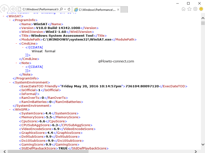Image resolution: width=205 pixels, height=153 pixels.
Task: Click the ModulePath WinSAT.exe value
Action: tap(77, 40)
